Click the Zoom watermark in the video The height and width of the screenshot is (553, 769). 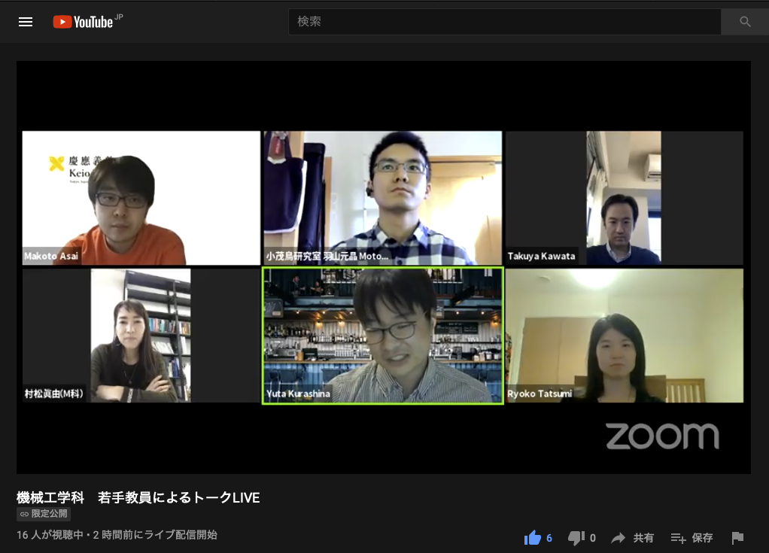662,436
